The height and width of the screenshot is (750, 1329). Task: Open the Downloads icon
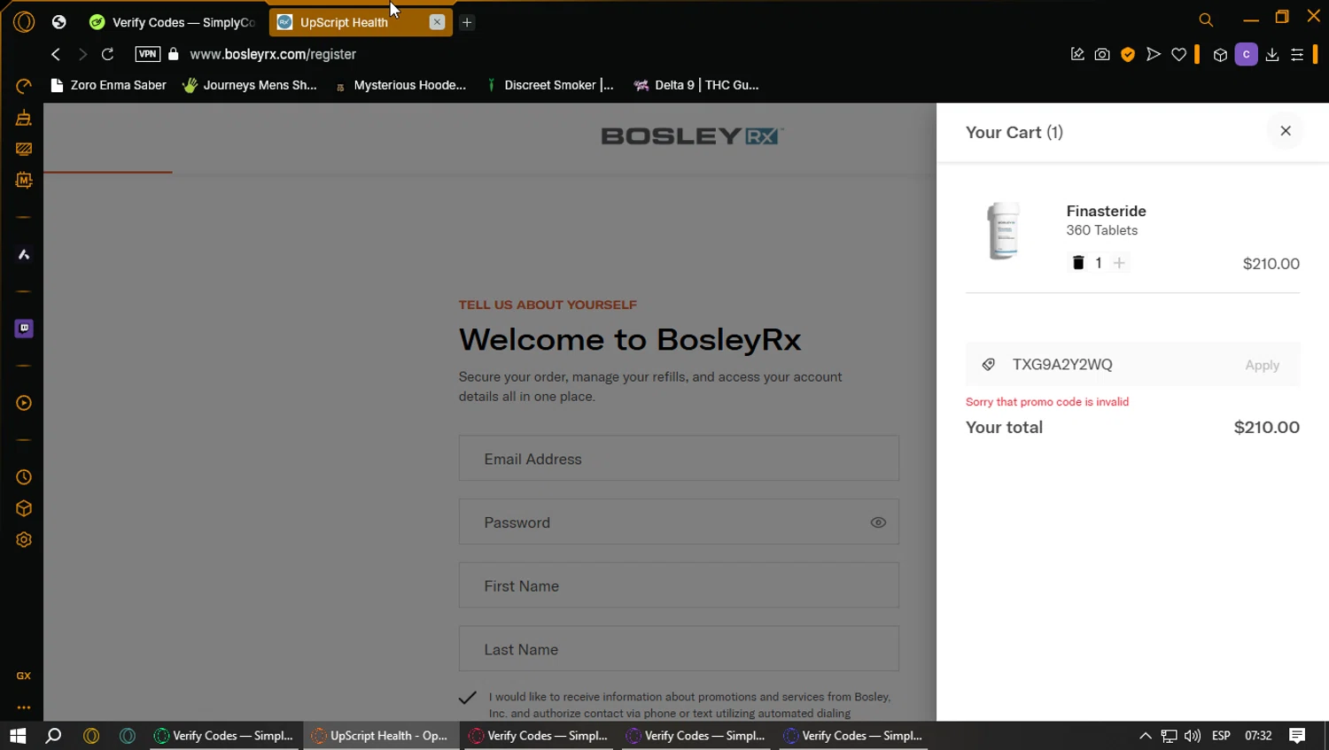click(1272, 55)
